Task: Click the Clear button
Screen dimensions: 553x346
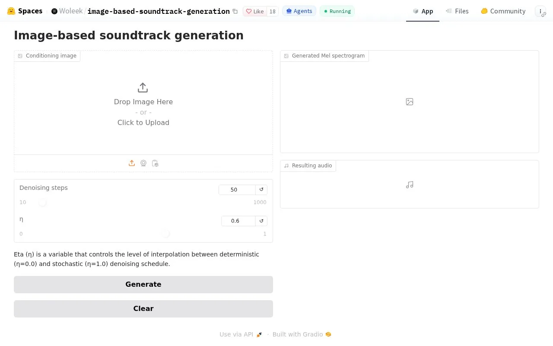Action: coord(143,309)
